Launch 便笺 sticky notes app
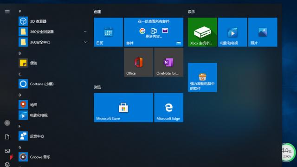This screenshot has width=297, height=167. pos(53,63)
